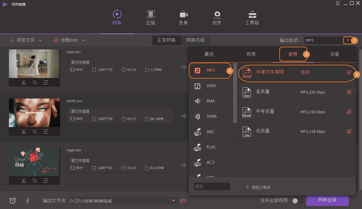This screenshot has height=209, width=362.
Task: Select the AAC format
Action: click(211, 132)
